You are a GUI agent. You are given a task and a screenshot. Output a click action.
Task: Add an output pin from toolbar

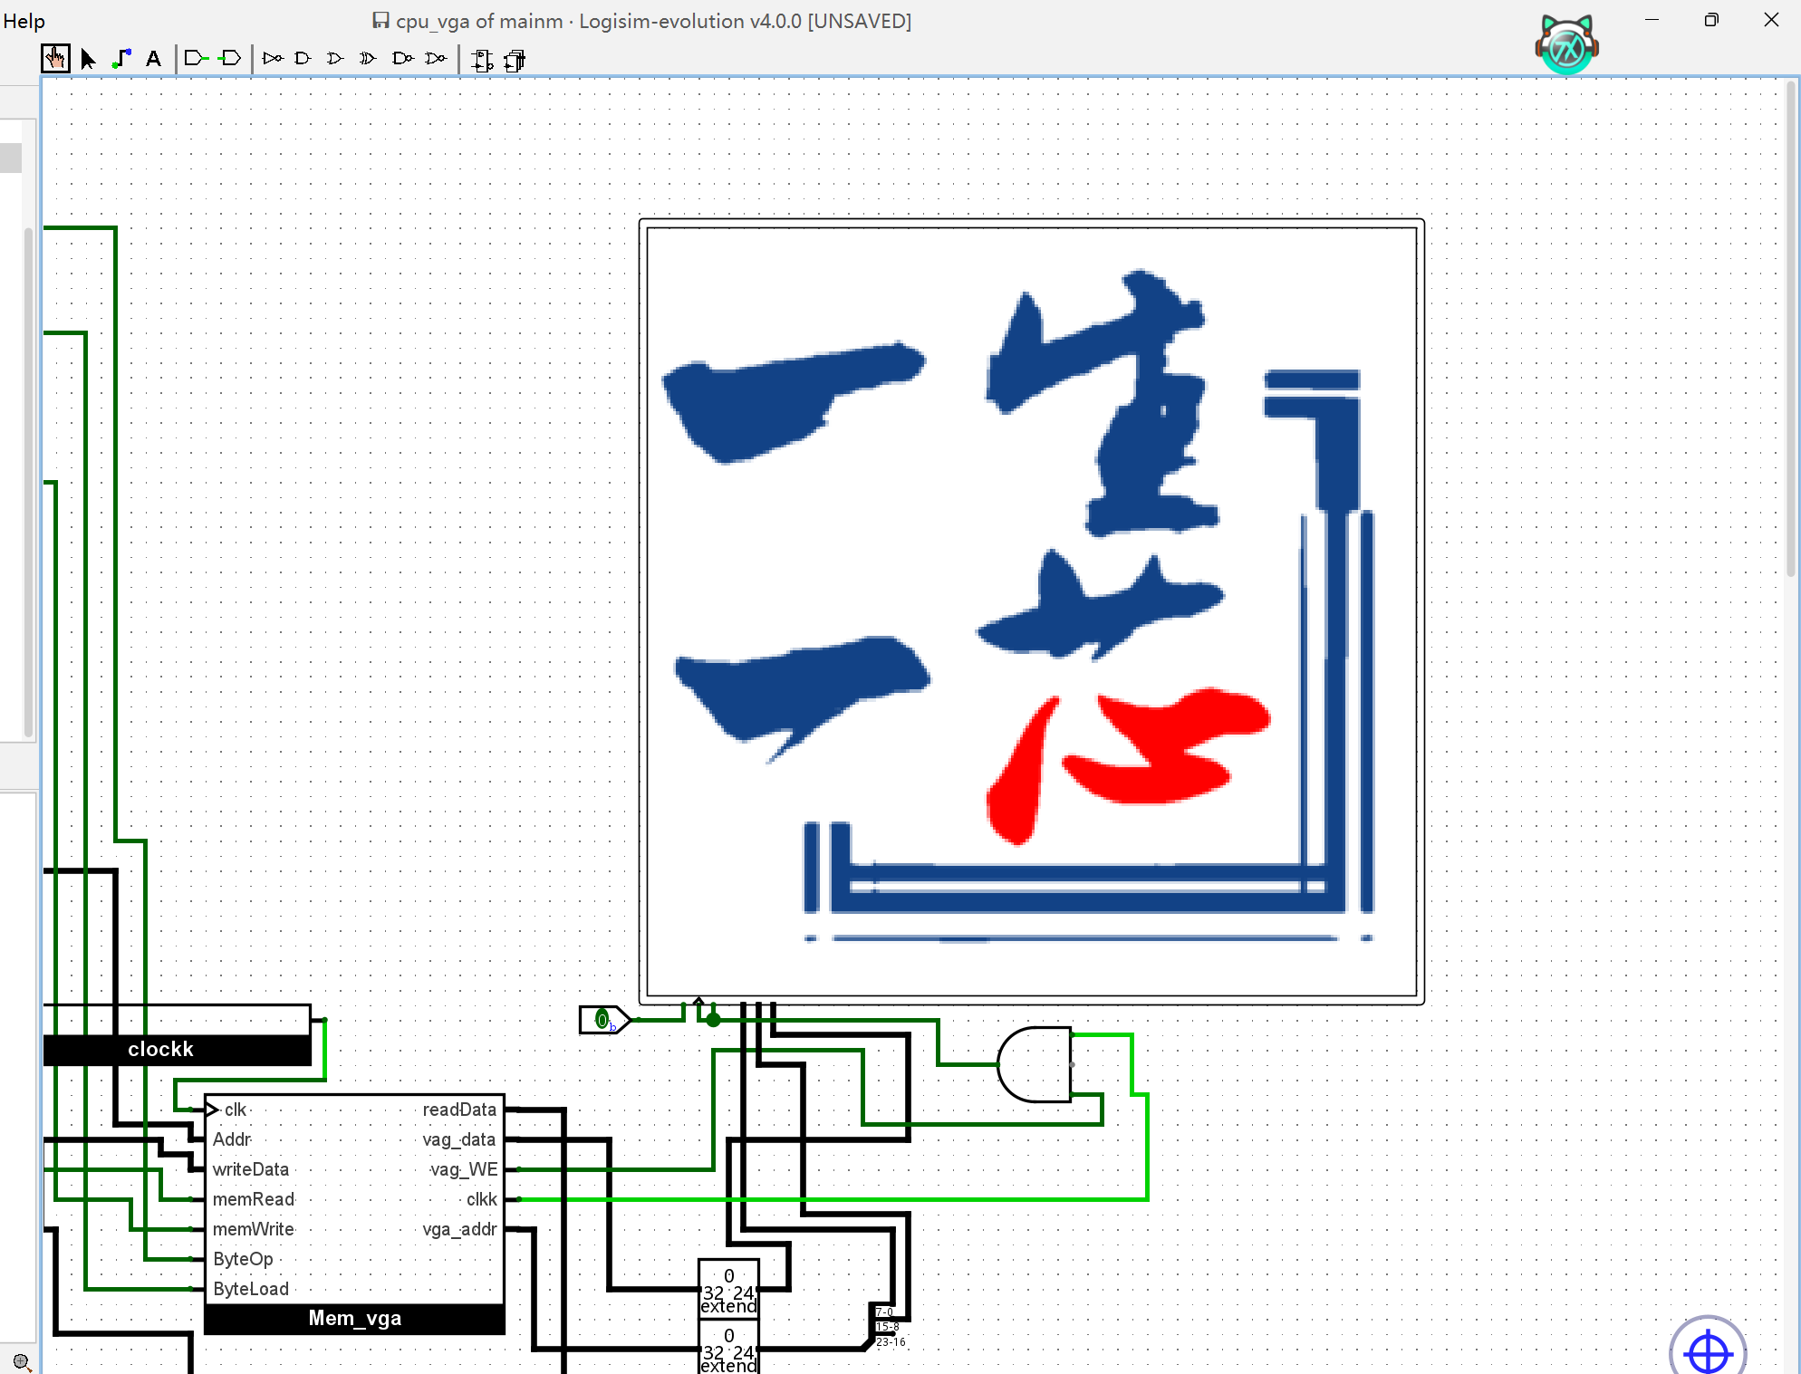[230, 59]
